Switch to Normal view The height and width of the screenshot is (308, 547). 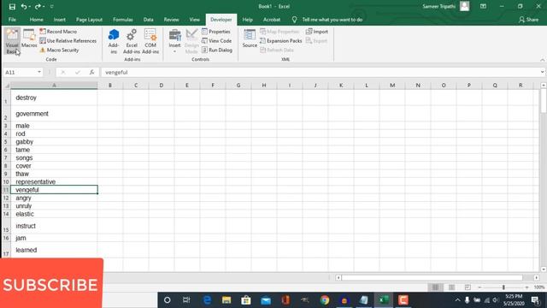click(x=435, y=287)
